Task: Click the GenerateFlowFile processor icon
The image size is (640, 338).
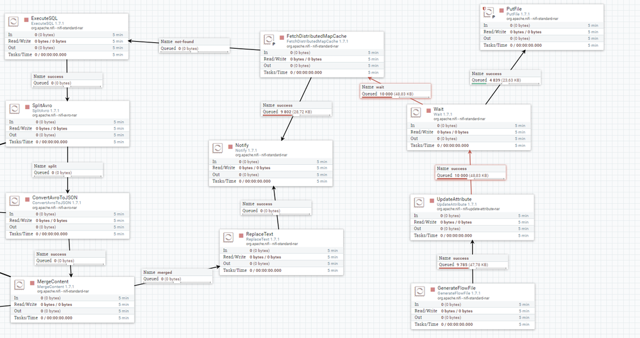Action: coord(419,291)
